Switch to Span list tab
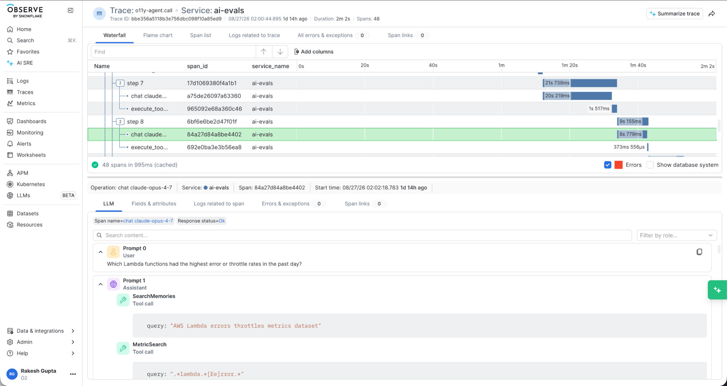 pos(200,35)
